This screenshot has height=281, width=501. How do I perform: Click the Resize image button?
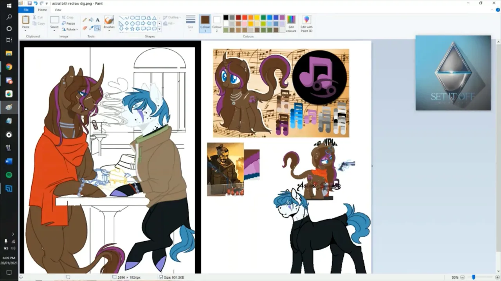(68, 23)
